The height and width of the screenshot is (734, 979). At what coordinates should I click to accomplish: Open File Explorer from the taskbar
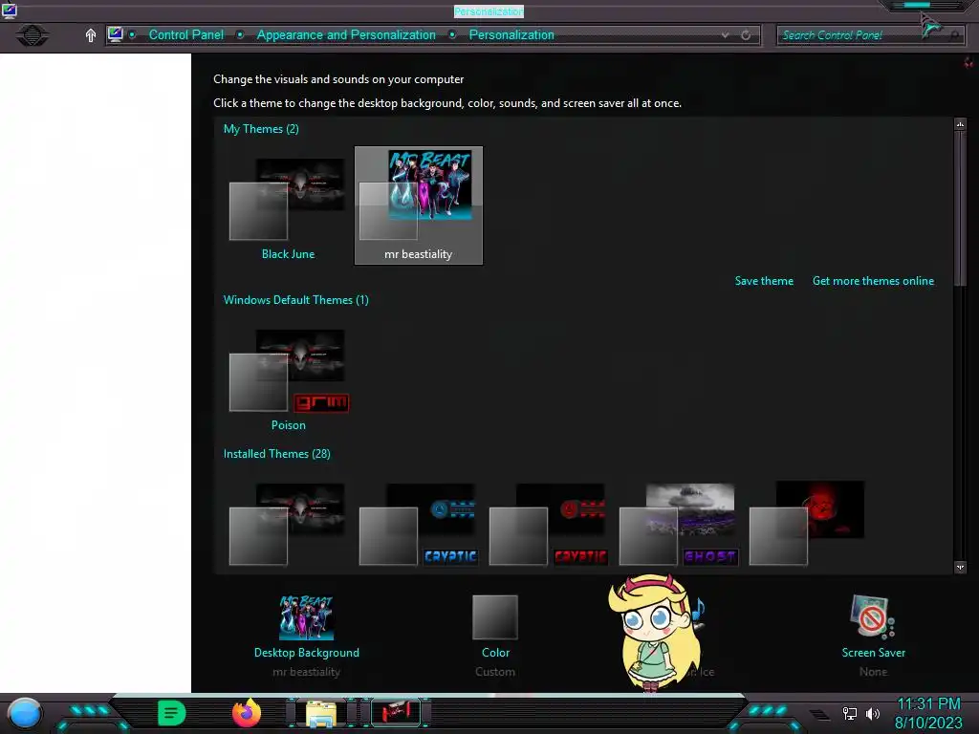pos(321,713)
